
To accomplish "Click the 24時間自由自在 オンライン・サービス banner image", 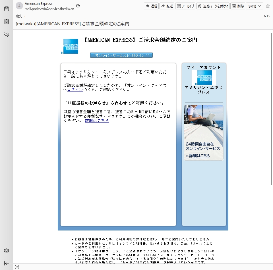I will coord(204,133).
